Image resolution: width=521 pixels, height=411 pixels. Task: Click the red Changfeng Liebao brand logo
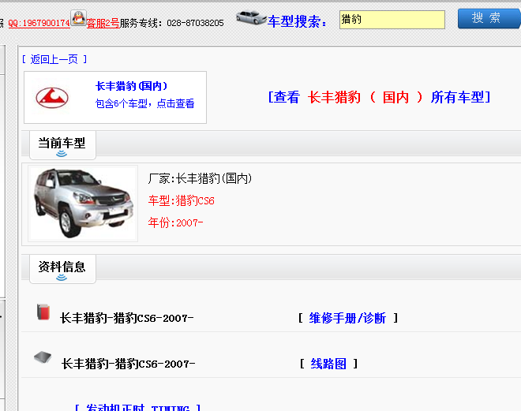click(52, 98)
